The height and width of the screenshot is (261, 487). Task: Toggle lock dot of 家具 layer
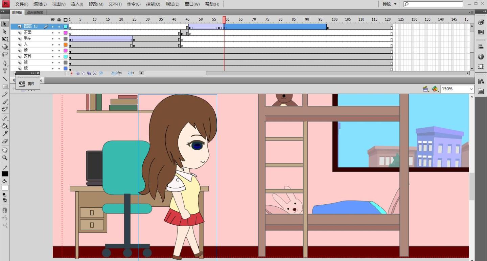(59, 56)
